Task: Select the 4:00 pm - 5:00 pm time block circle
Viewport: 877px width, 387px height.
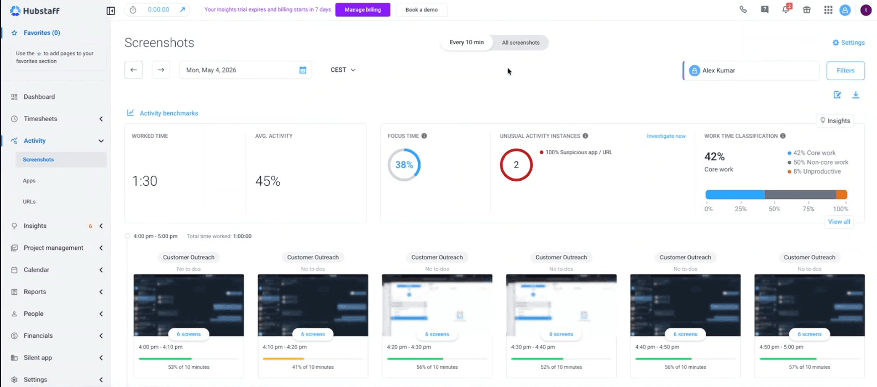Action: click(x=128, y=236)
